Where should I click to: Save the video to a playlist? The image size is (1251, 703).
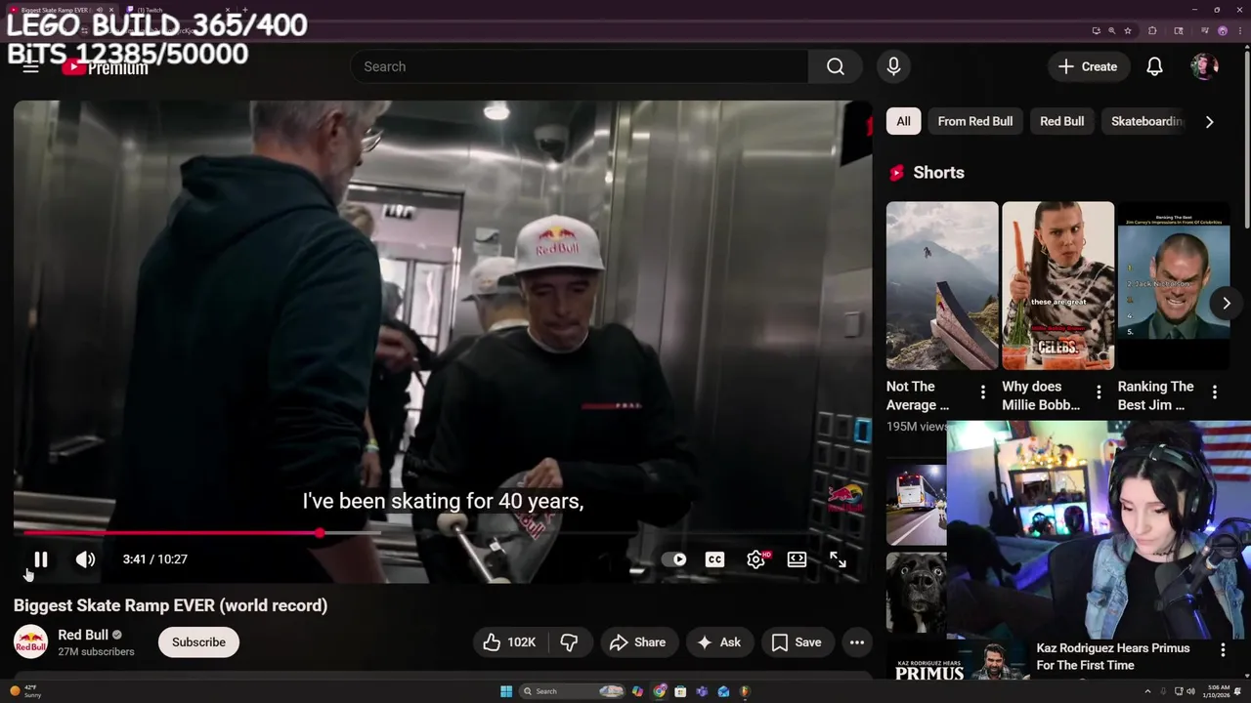pos(797,641)
